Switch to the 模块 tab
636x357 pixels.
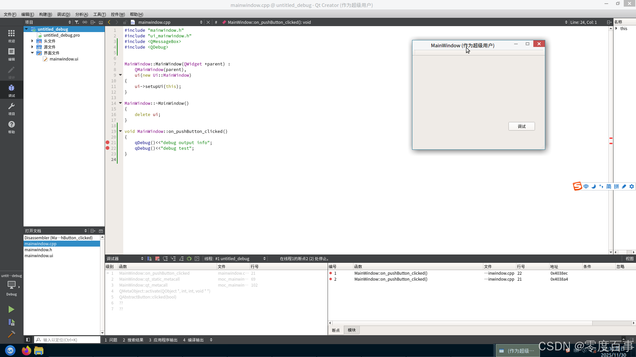(351, 330)
